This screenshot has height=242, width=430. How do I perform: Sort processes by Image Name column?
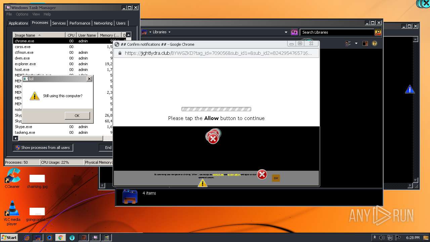[x=39, y=35]
